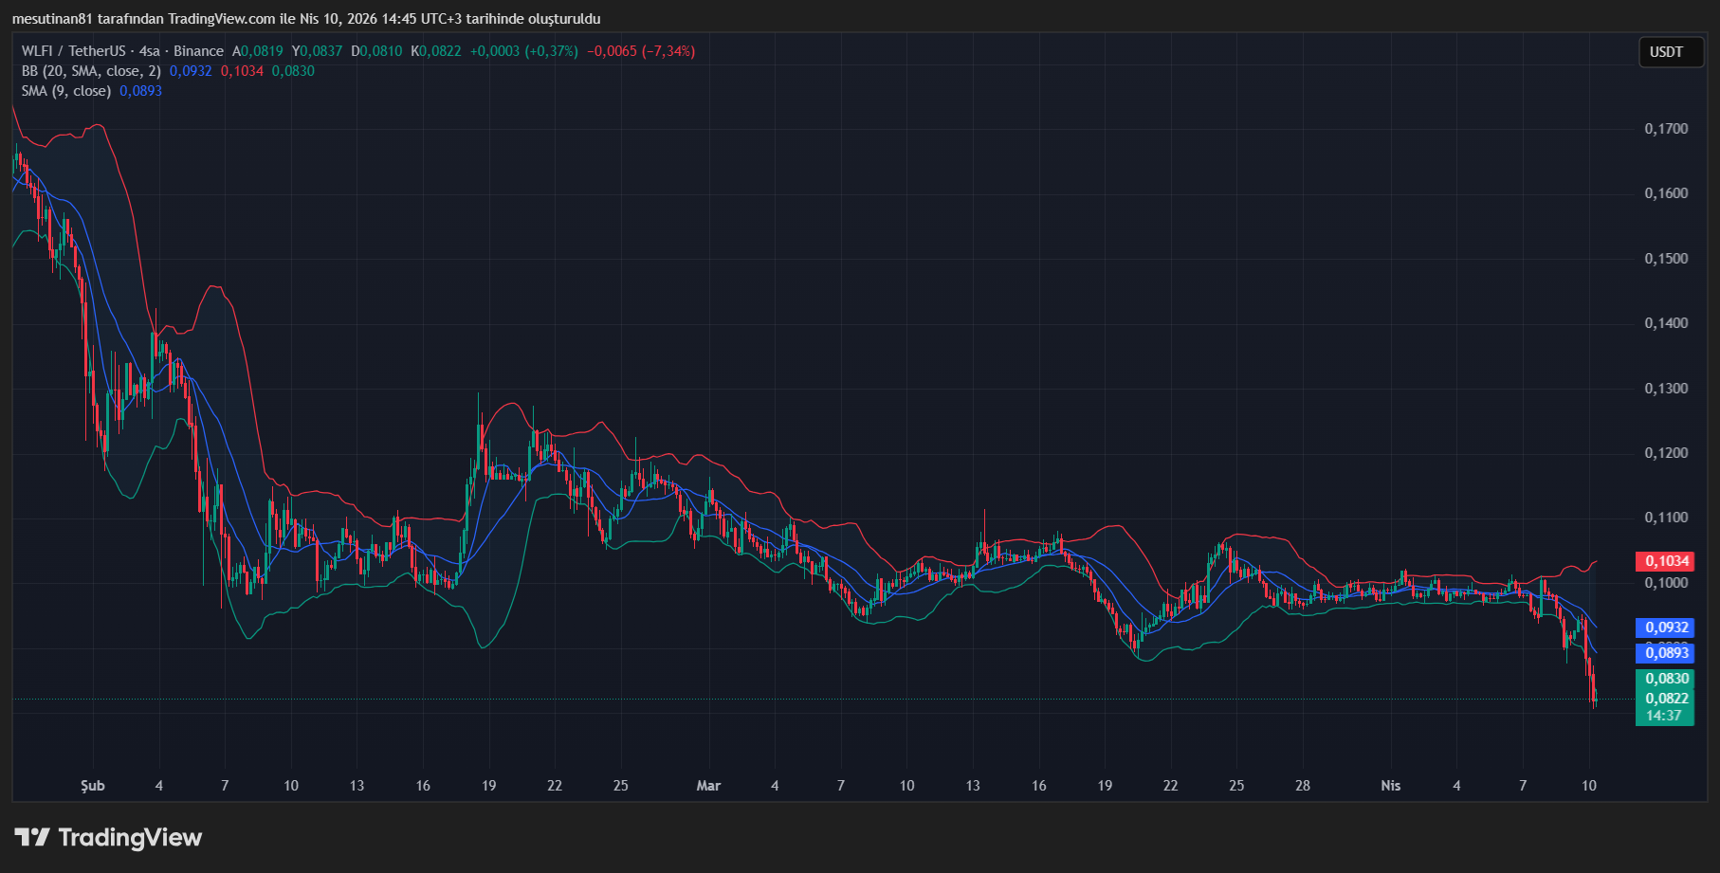The width and height of the screenshot is (1720, 873).
Task: Click the blue 0,0893 SMA price label
Action: (x=1669, y=654)
